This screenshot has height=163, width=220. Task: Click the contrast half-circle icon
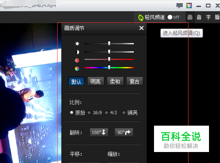(77, 52)
